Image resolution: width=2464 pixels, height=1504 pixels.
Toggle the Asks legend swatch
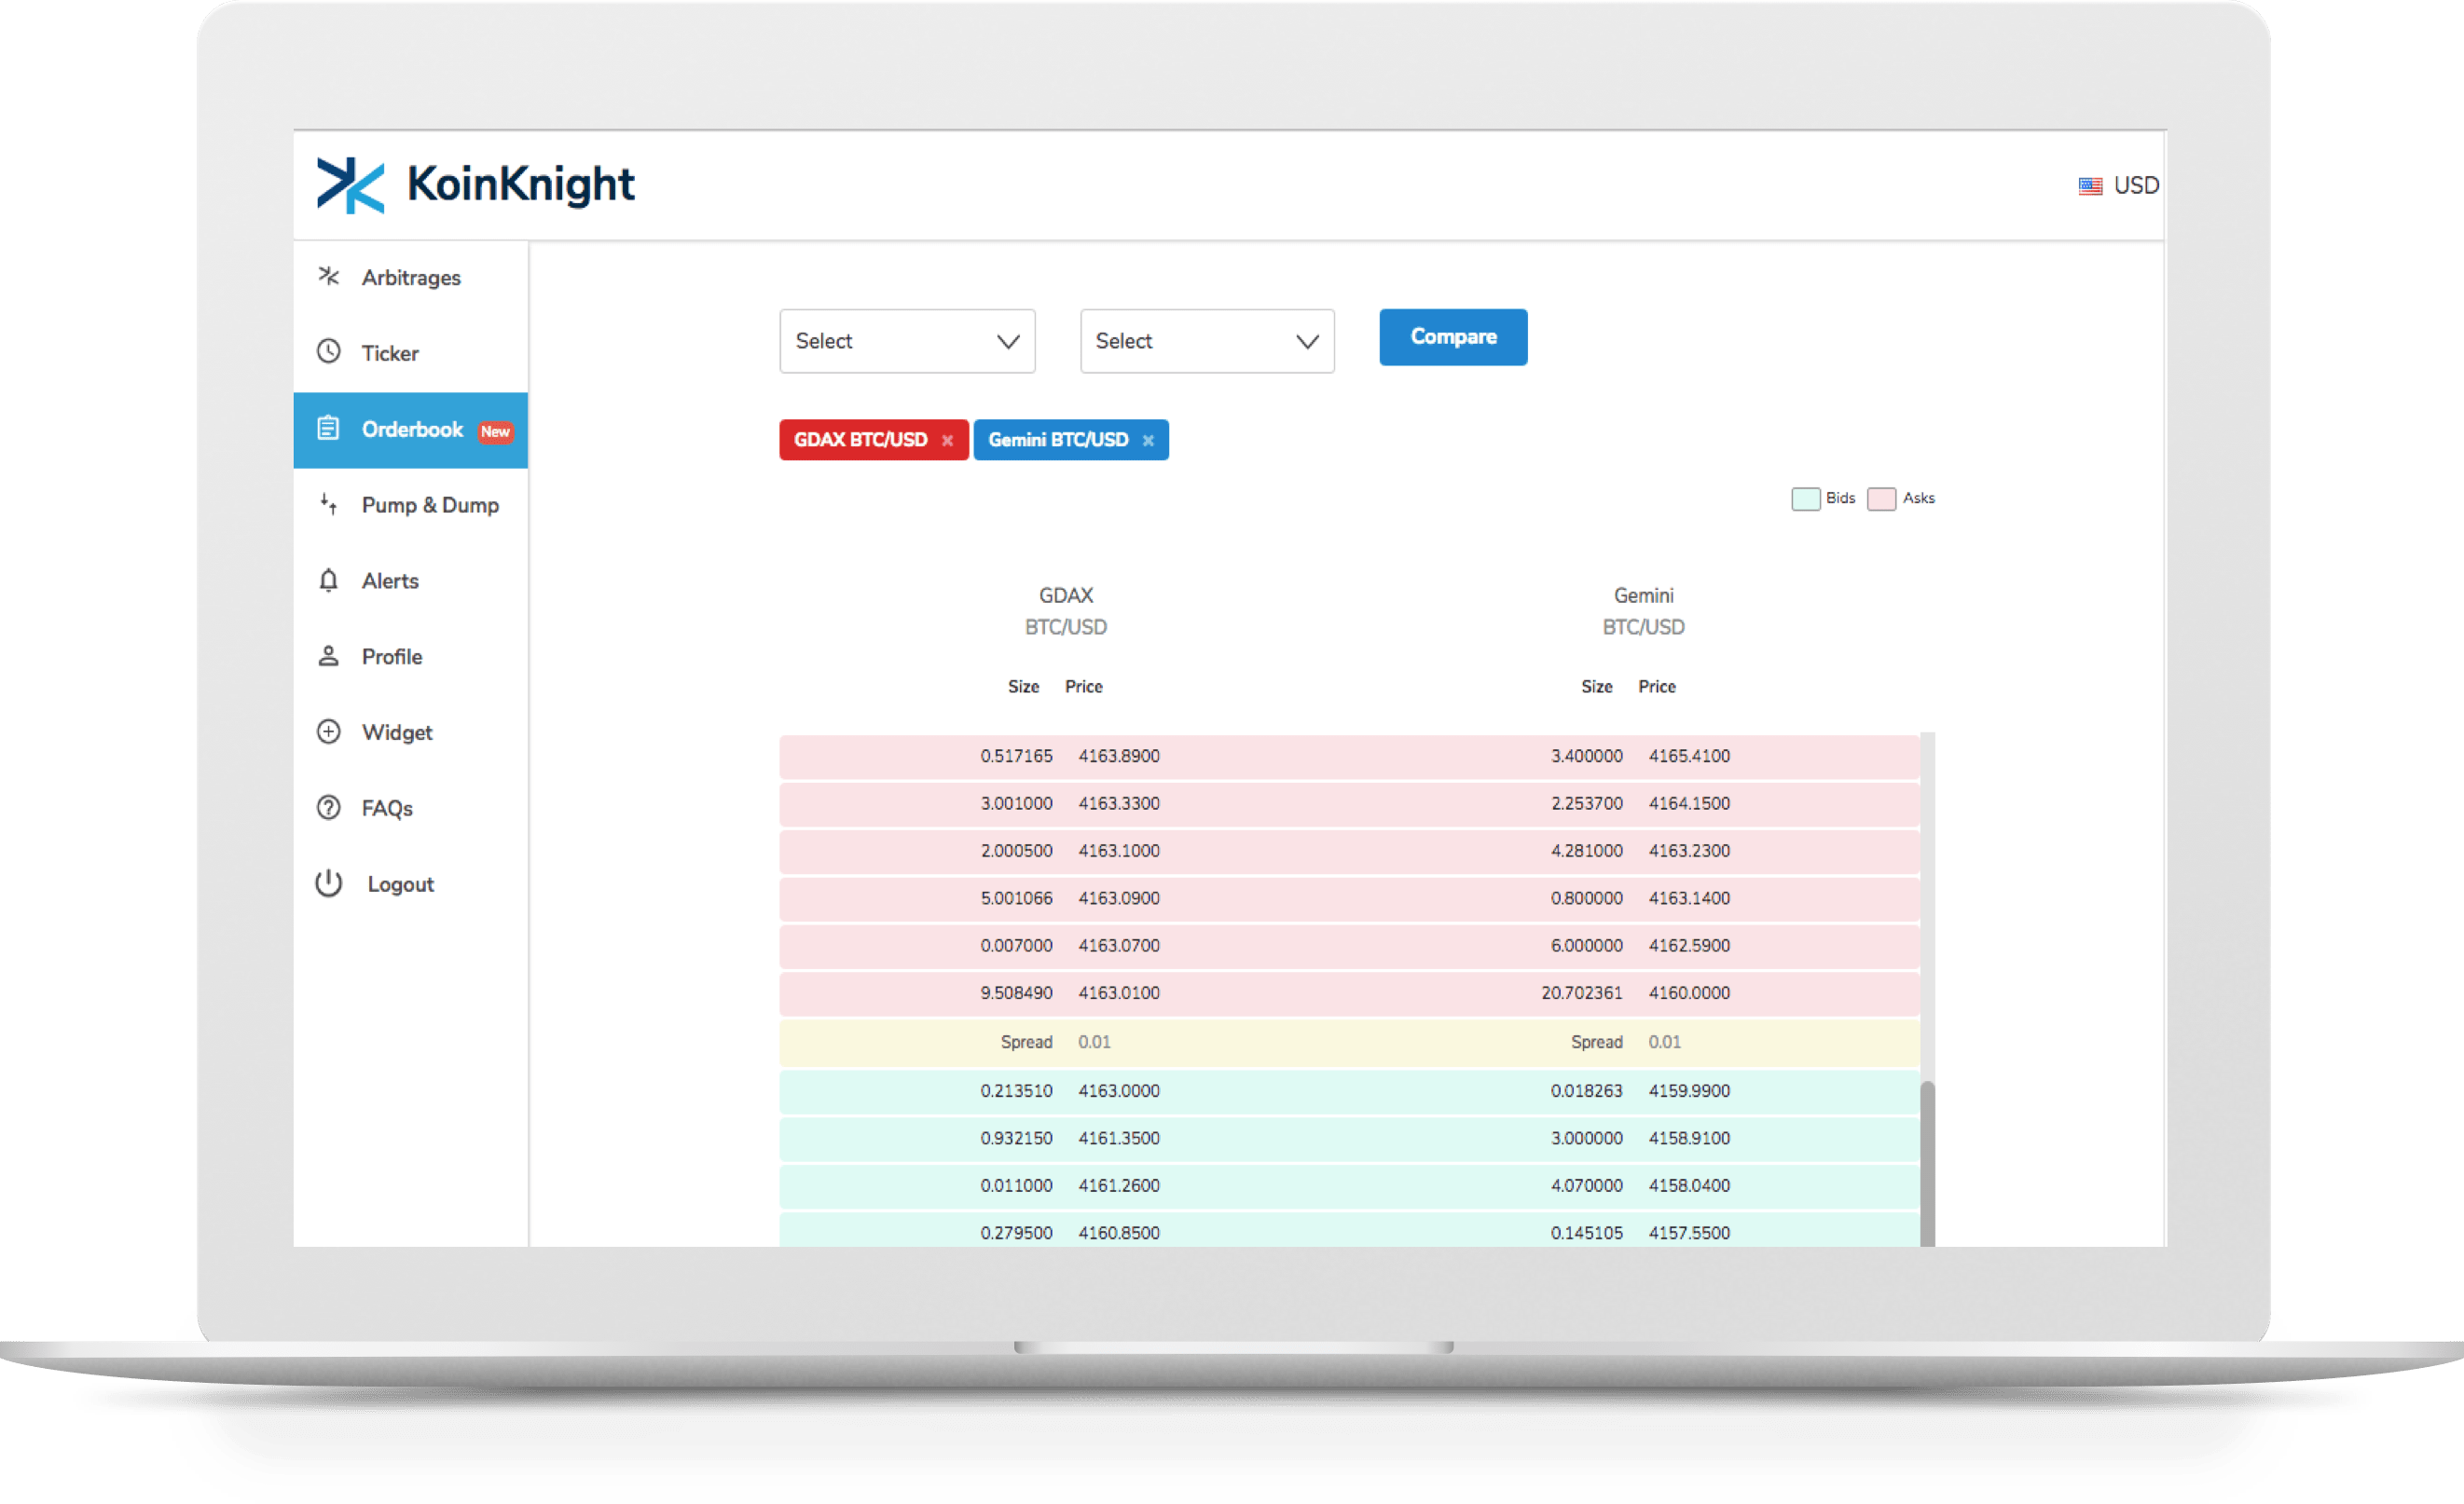point(1881,499)
